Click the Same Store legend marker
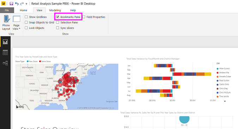238x129 pixels. click(x=40, y=61)
